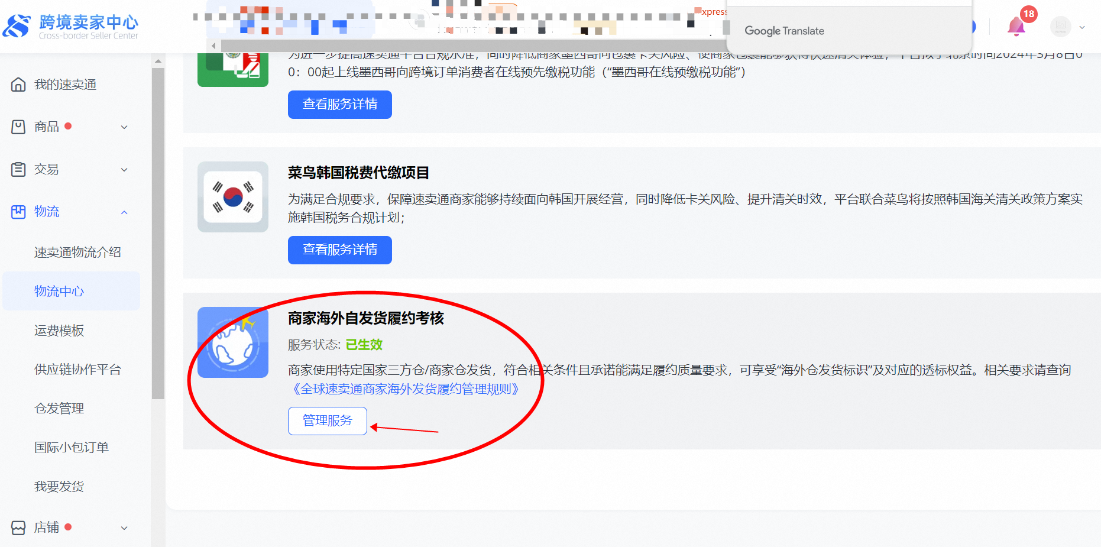Click the Mexico flag service thumbnail
This screenshot has width=1101, height=547.
click(x=233, y=70)
